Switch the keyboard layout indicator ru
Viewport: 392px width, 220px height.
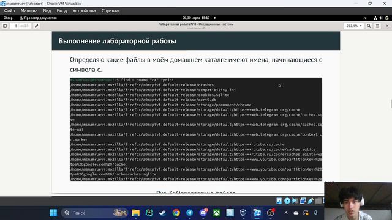pyautogui.click(x=365, y=18)
